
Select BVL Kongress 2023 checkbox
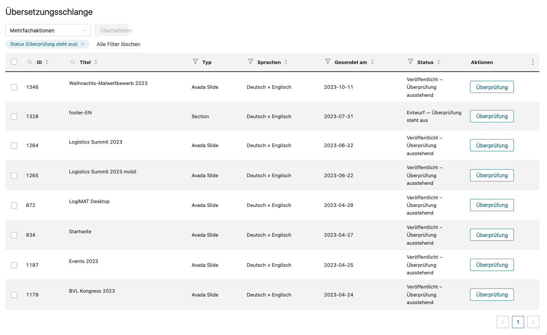14,295
